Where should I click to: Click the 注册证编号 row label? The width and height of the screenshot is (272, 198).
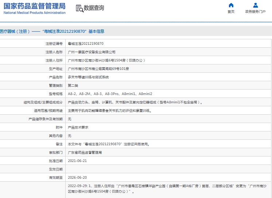(x=54, y=44)
